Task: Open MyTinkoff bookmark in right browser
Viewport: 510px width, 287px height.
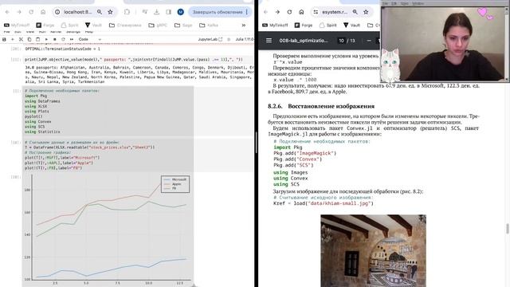Action: click(275, 25)
